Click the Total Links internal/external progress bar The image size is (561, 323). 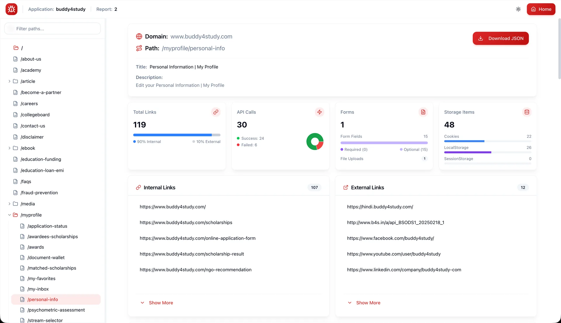tap(177, 135)
